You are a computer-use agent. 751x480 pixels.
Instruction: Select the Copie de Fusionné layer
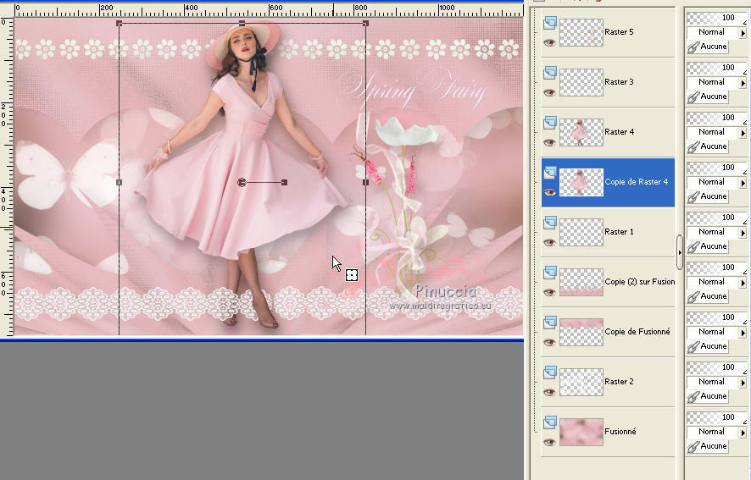(x=637, y=332)
